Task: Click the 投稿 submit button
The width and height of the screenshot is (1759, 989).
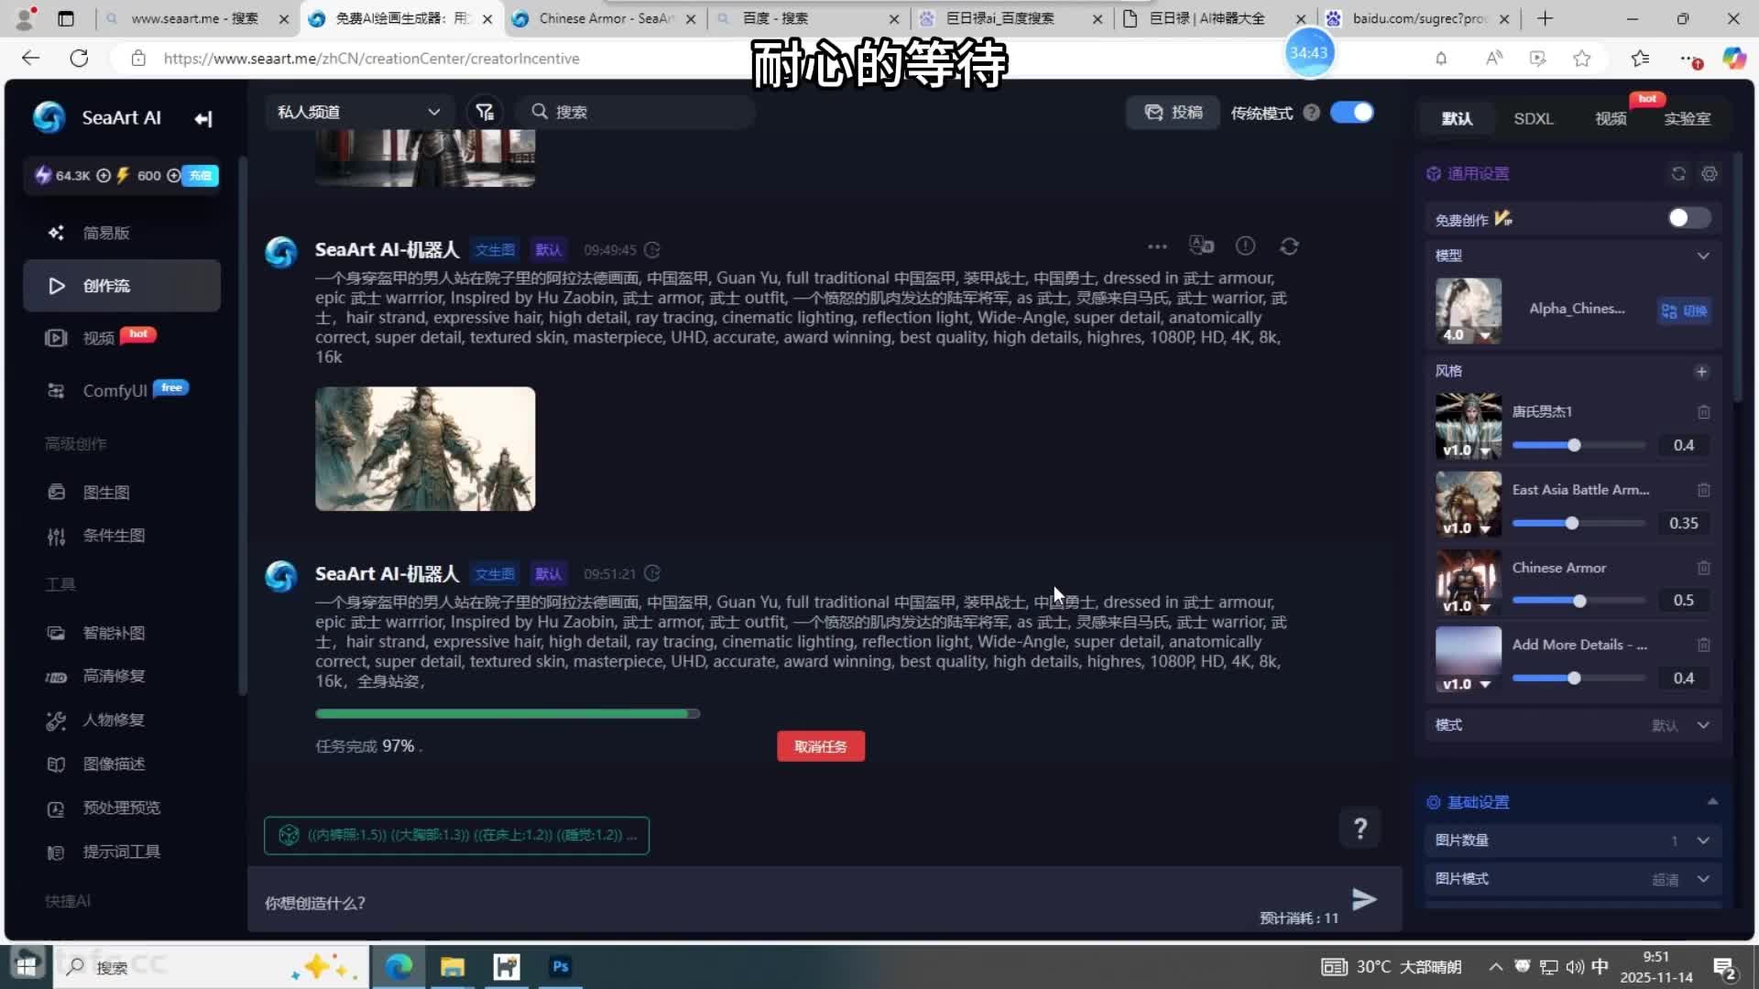Action: click(x=1173, y=112)
